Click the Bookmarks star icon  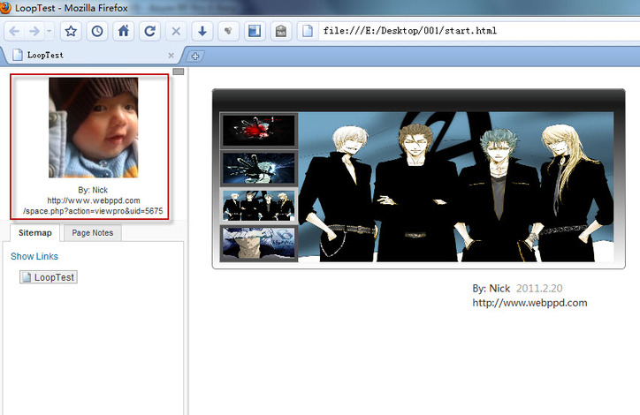click(x=71, y=31)
